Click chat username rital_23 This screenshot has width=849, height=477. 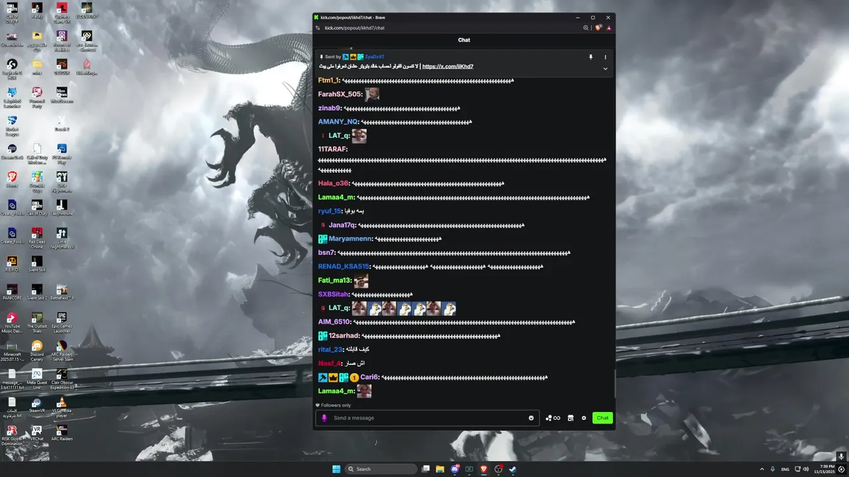pos(330,350)
